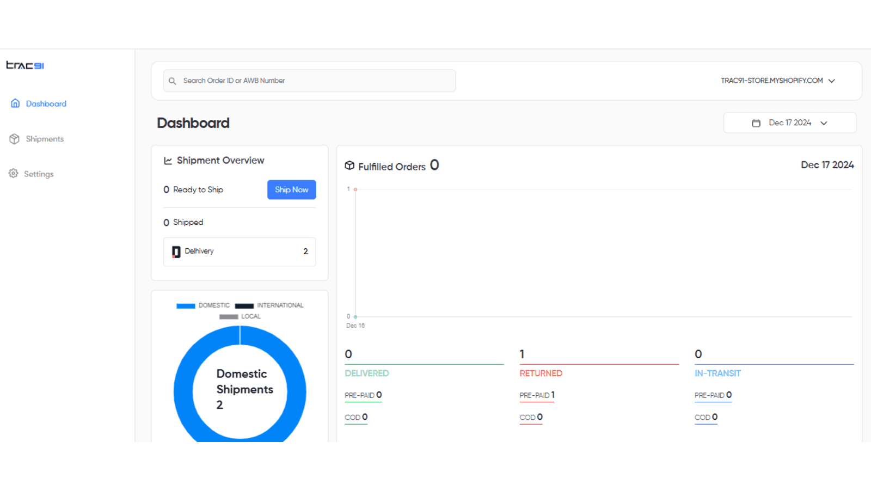This screenshot has width=871, height=490.
Task: Toggle the INTERNATIONAL legend item
Action: pyautogui.click(x=269, y=305)
